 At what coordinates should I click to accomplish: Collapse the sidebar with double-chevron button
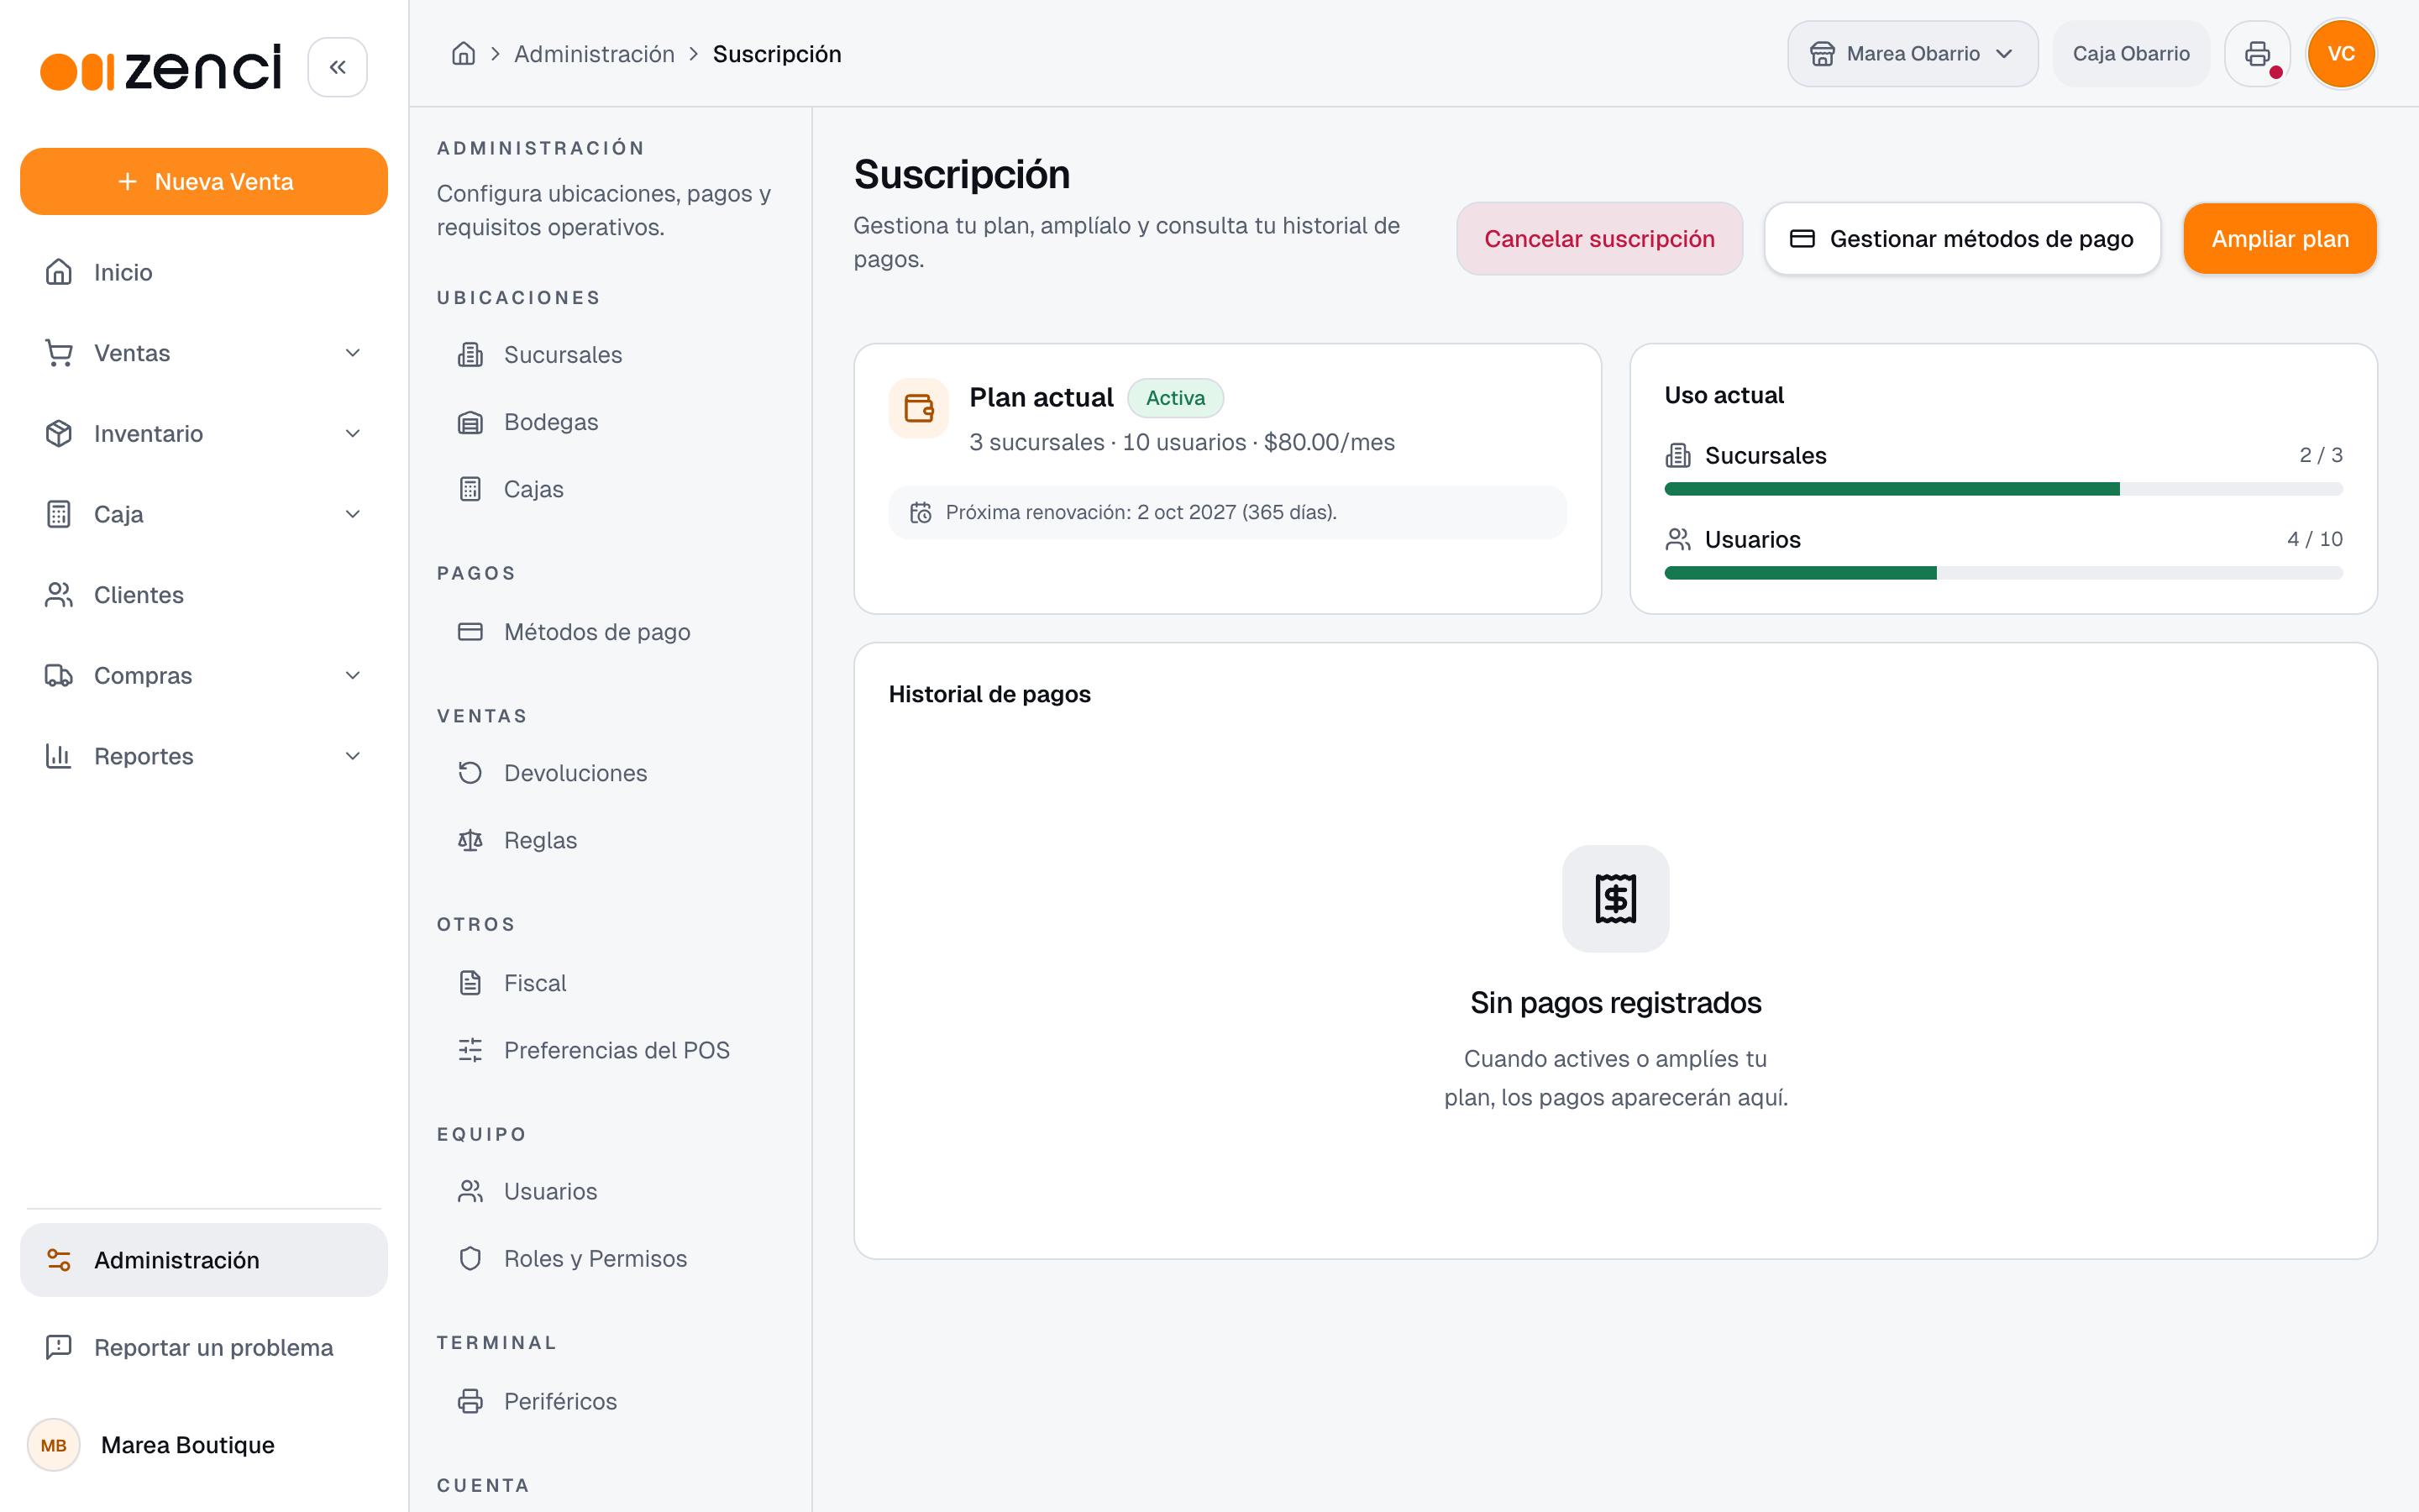[338, 67]
